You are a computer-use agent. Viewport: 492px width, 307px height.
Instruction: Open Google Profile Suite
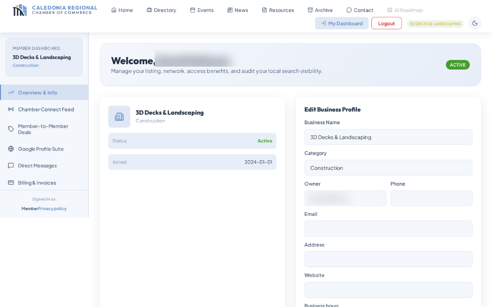(x=44, y=149)
